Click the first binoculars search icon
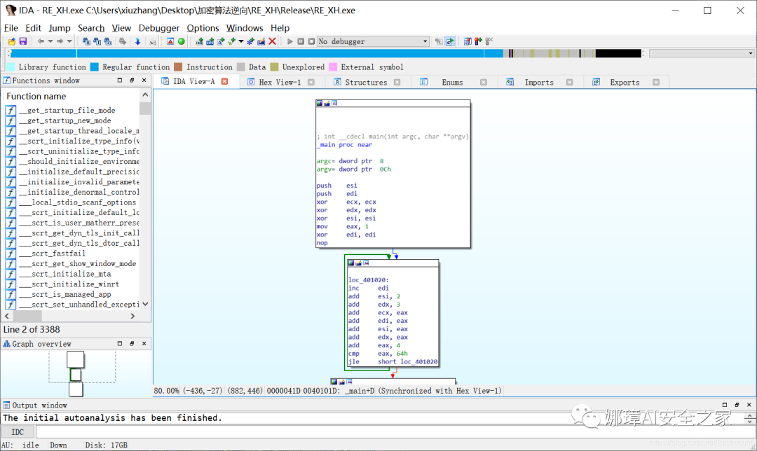Image resolution: width=757 pixels, height=451 pixels. [86, 41]
